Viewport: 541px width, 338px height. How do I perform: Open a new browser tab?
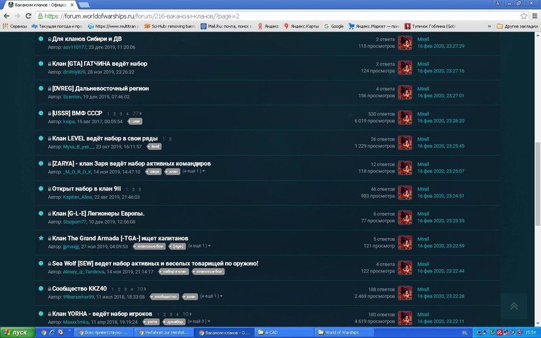coord(84,5)
